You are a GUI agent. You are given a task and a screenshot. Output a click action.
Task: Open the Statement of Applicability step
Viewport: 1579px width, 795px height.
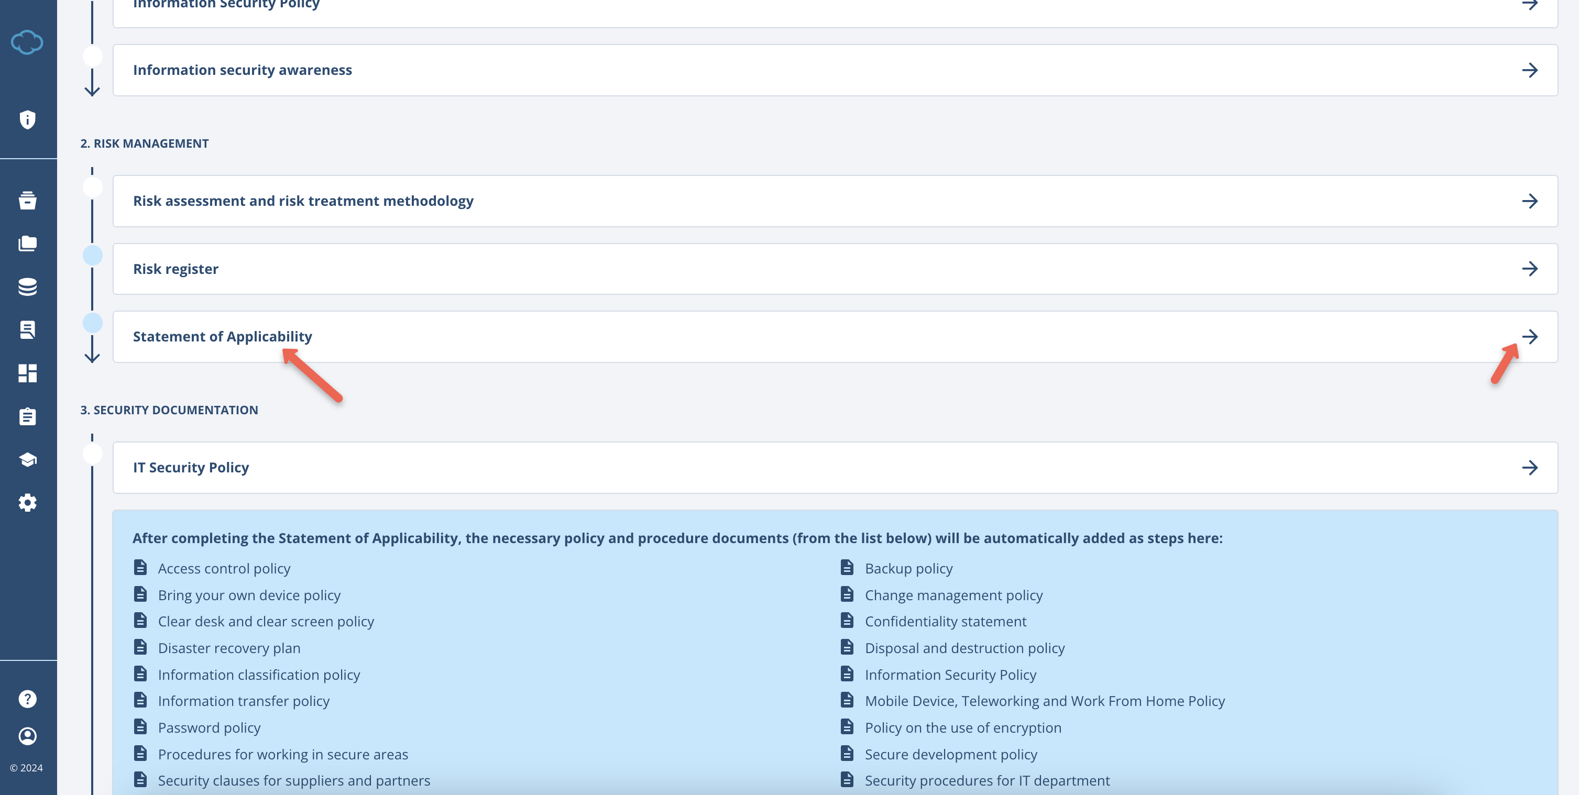point(222,337)
